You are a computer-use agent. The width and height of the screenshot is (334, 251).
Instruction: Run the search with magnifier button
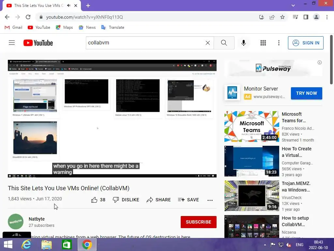pyautogui.click(x=224, y=43)
